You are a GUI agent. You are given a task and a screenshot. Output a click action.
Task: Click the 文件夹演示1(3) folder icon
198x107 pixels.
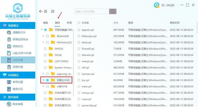[x=51, y=93]
